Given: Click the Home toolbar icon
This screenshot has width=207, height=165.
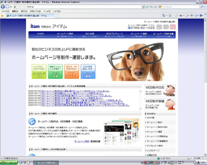Looking at the screenshot, I should [163, 16].
